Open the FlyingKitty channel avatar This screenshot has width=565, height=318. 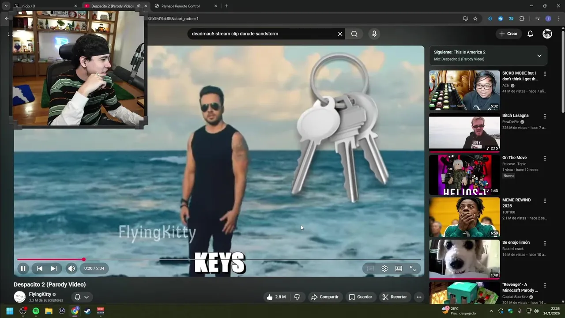click(19, 297)
